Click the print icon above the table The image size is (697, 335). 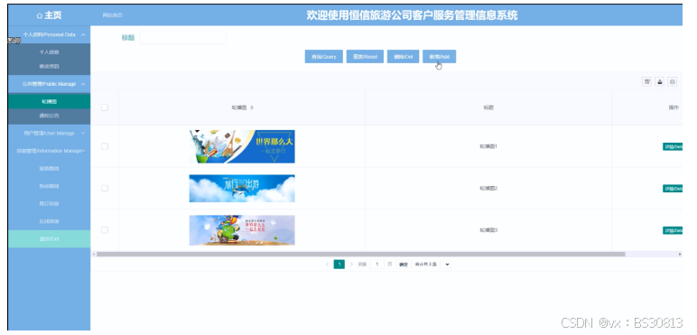(672, 81)
